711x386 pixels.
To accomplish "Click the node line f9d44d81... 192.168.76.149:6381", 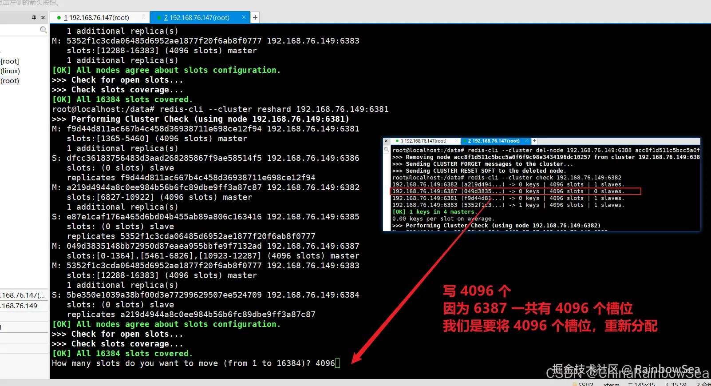I will click(205, 129).
